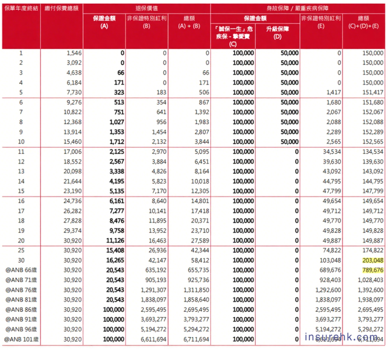The height and width of the screenshot is (351, 388).
Task: Click the cell showing 10,822
Action: pos(72,112)
